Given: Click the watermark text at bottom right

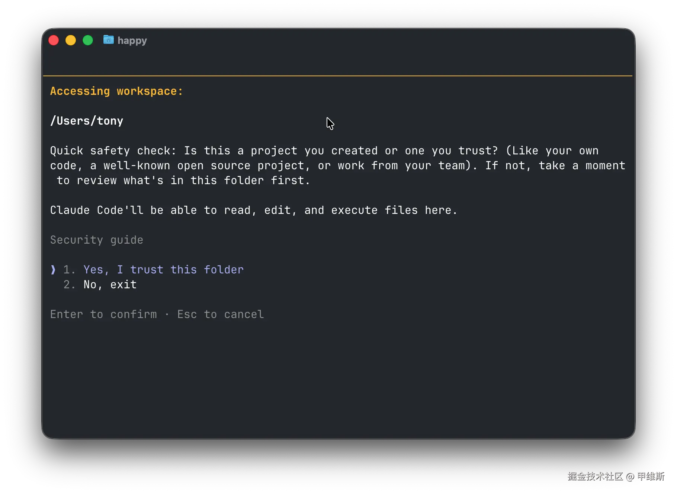Looking at the screenshot, I should pos(615,476).
